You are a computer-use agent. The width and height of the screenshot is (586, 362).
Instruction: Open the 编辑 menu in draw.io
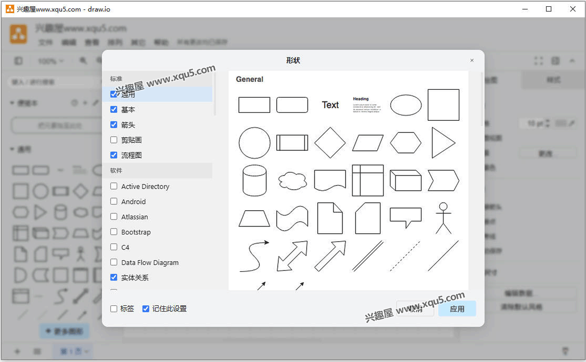[x=69, y=42]
